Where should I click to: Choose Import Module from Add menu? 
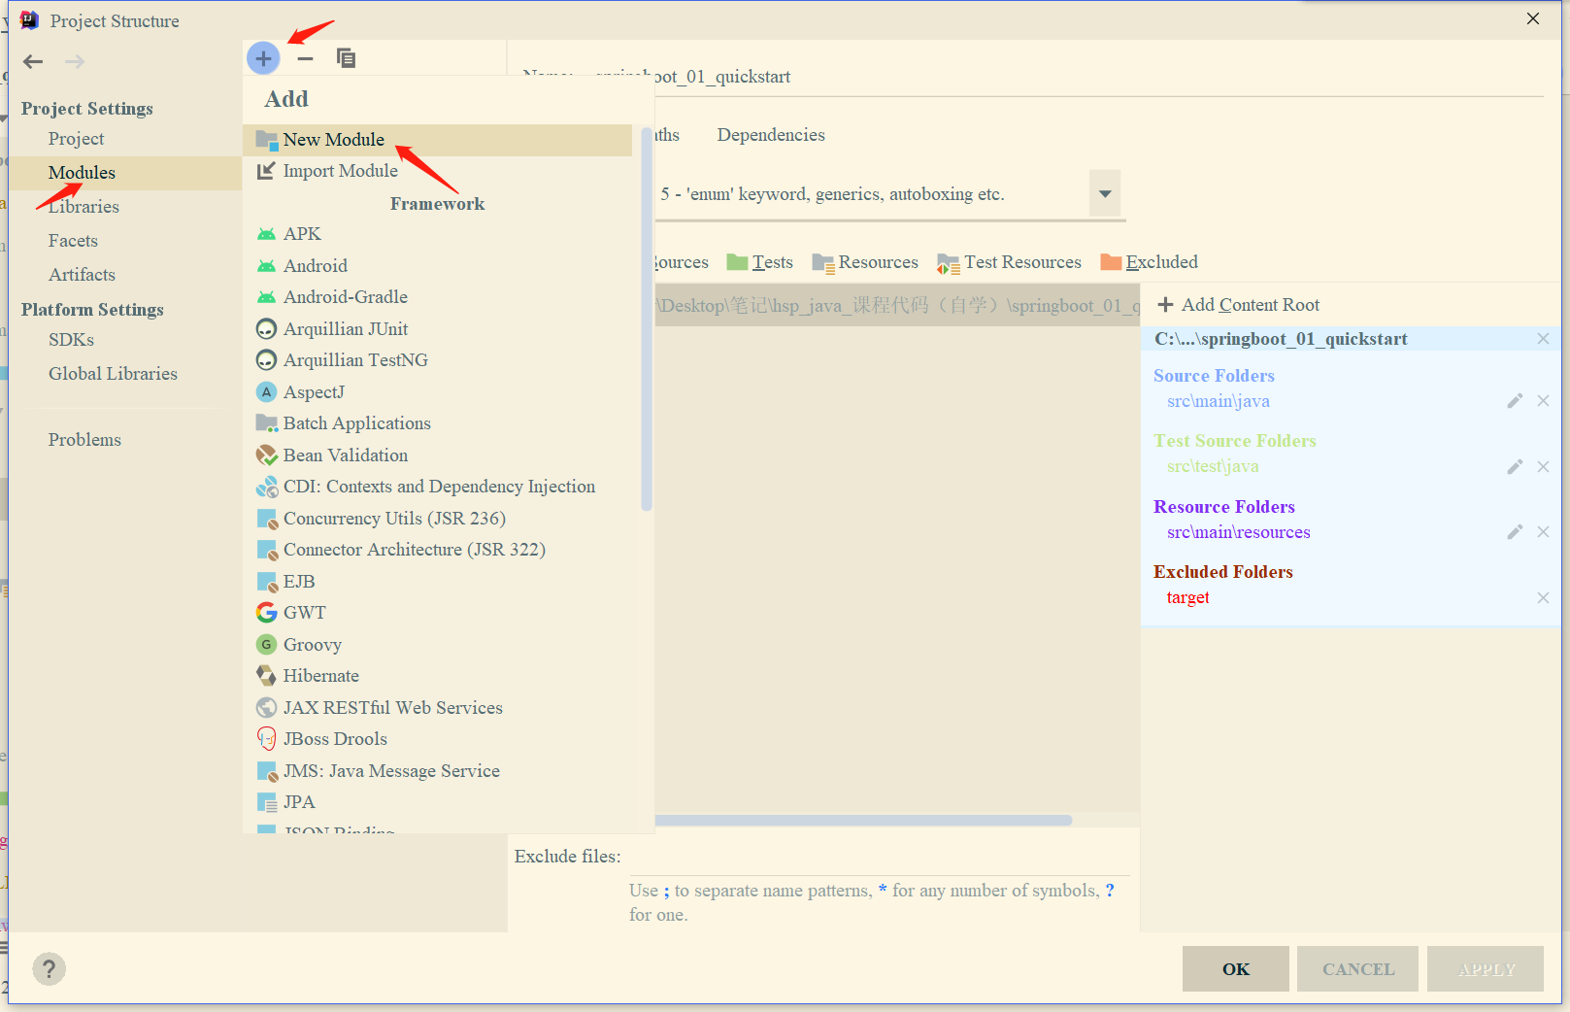[x=437, y=171]
